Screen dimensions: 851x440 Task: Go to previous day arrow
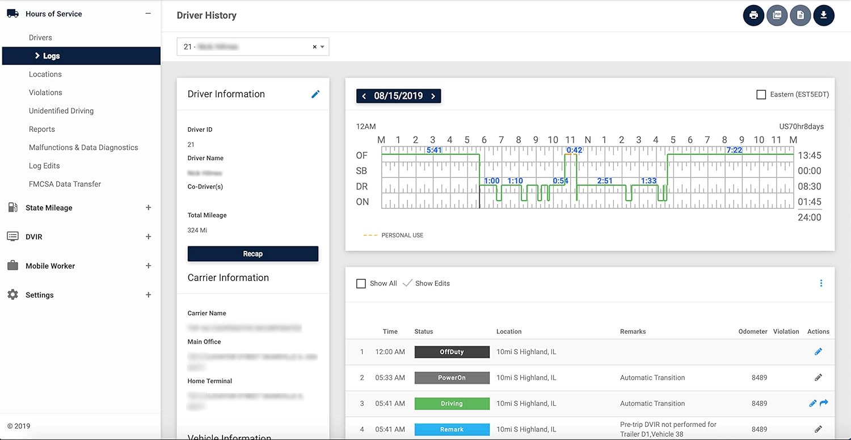(364, 96)
